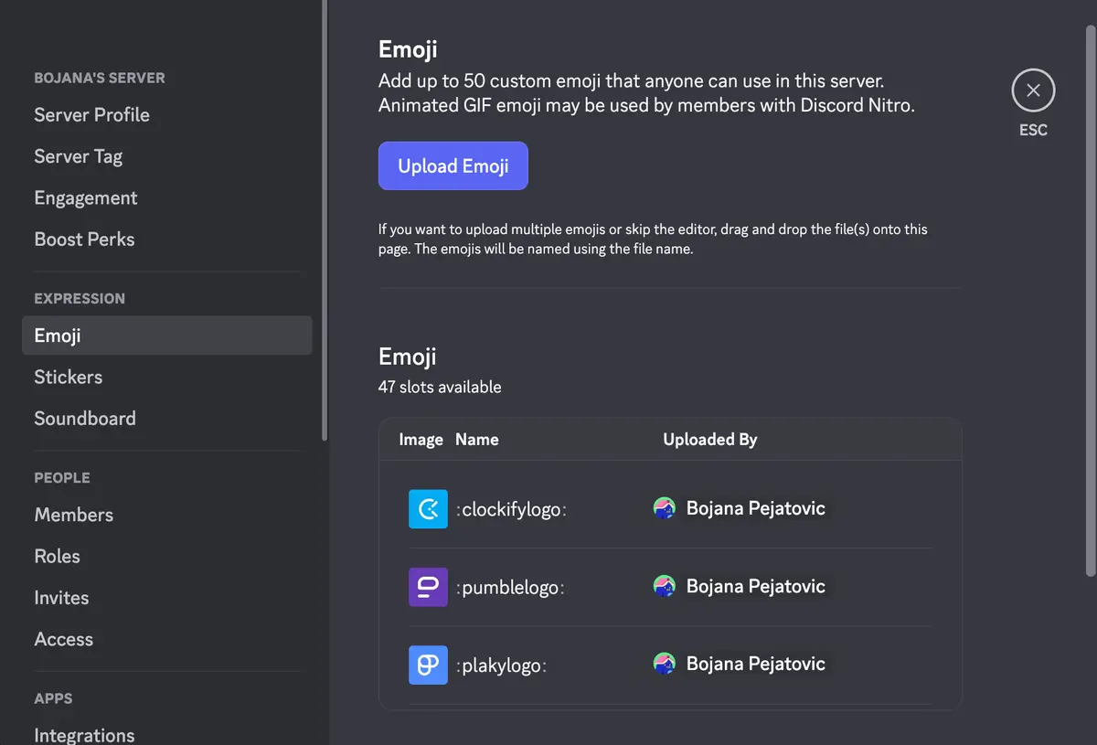Open the Soundboard section
1097x745 pixels.
pos(84,418)
